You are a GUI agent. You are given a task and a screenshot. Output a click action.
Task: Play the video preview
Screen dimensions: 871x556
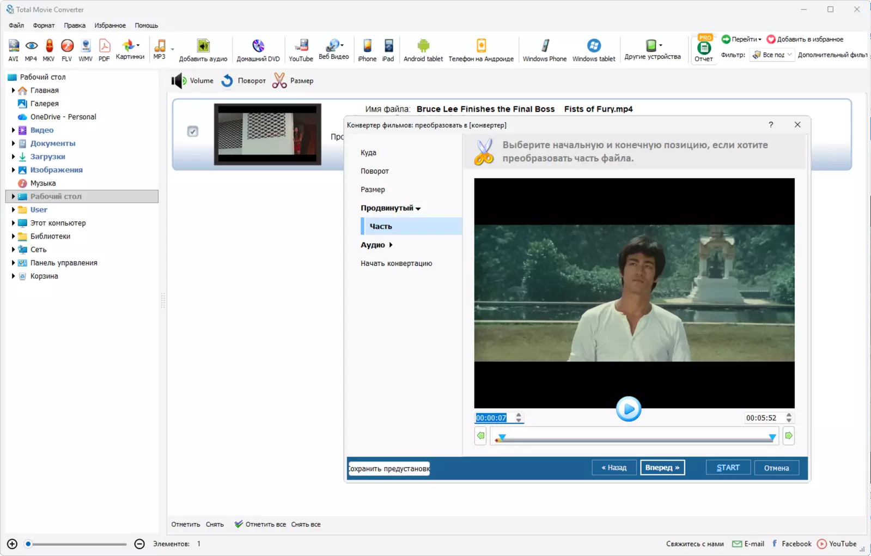628,409
